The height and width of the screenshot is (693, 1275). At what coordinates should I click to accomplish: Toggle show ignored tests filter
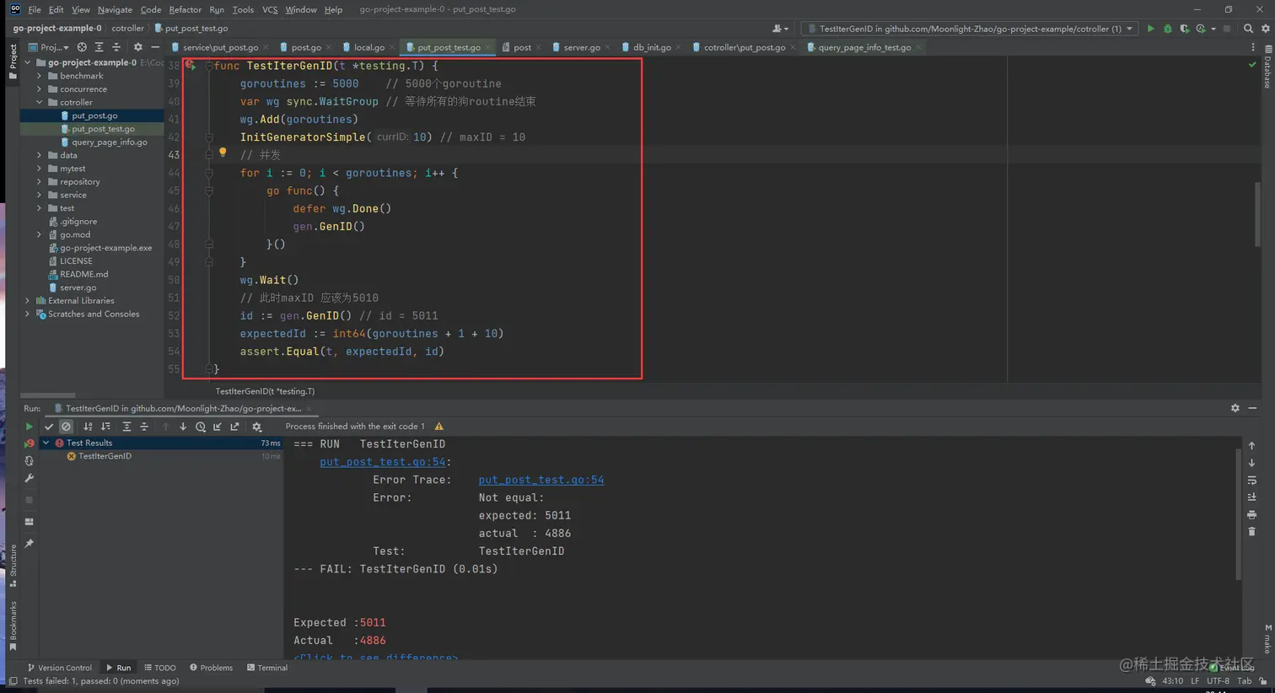click(x=66, y=427)
